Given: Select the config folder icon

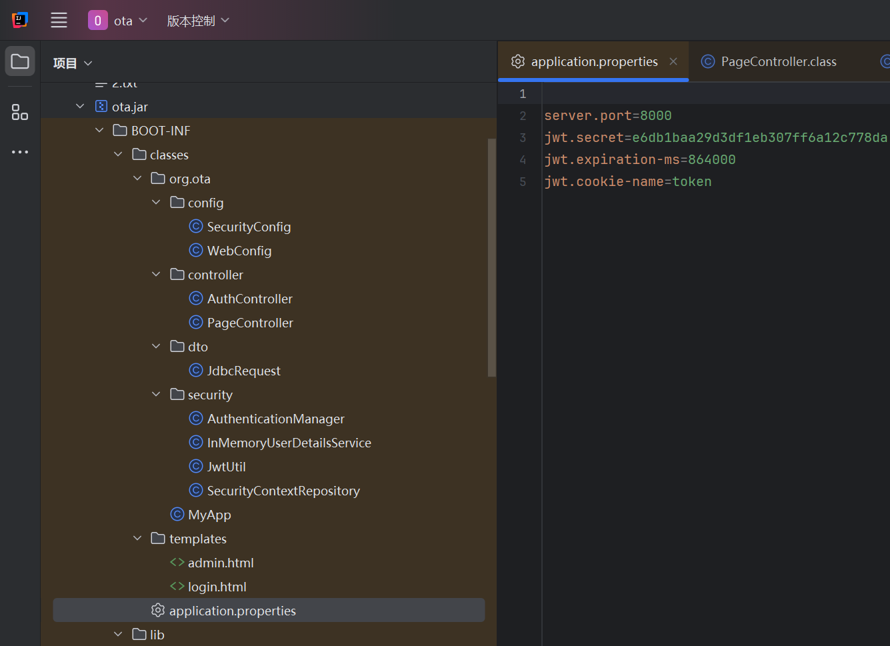Looking at the screenshot, I should (x=177, y=202).
